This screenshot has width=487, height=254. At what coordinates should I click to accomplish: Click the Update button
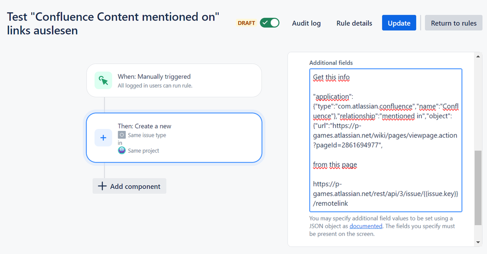click(x=399, y=23)
